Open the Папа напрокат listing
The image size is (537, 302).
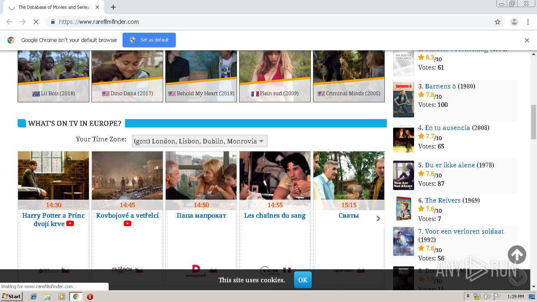pos(201,216)
